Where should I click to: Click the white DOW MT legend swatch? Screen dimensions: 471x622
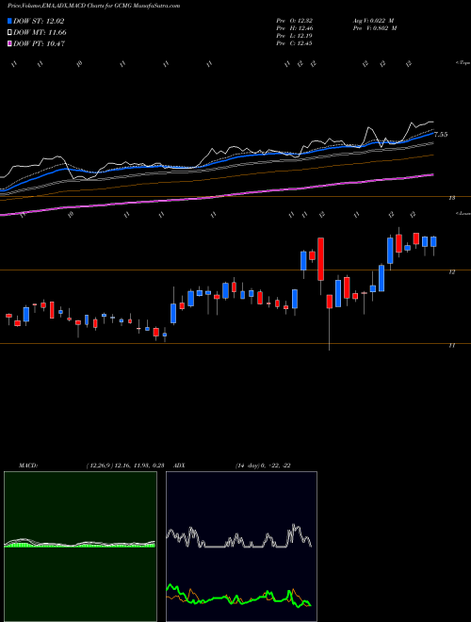click(10, 33)
